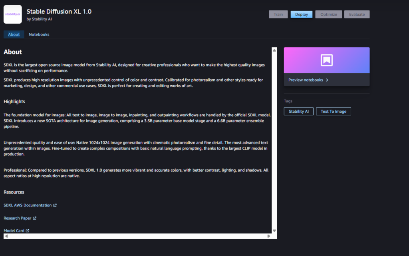The height and width of the screenshot is (256, 409).
Task: Open the Notebooks tab
Action: click(x=39, y=34)
